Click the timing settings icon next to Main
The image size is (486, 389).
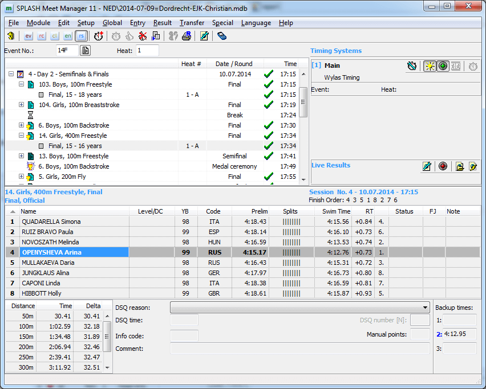click(x=412, y=66)
